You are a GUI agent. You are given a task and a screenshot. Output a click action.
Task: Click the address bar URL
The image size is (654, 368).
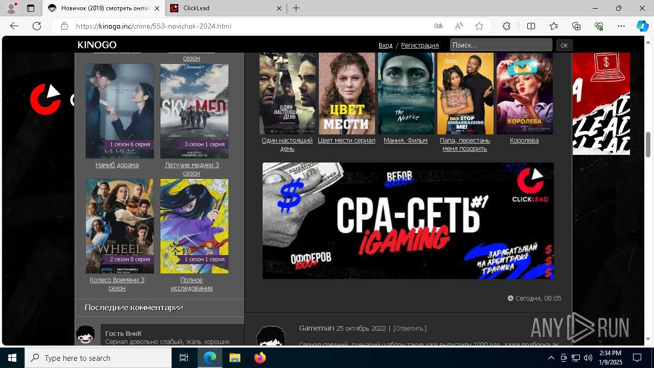[x=153, y=26]
